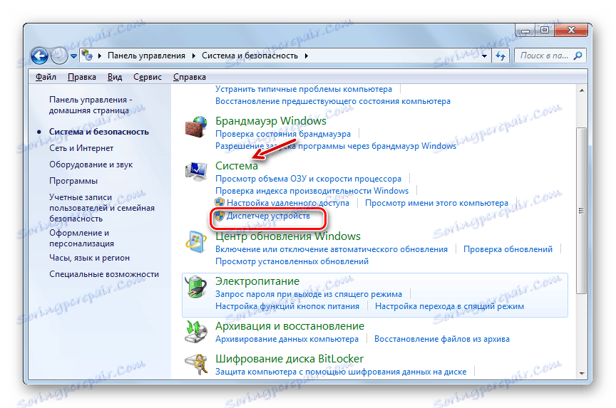Click the vertical scrollbar thumb
Viewport: 616px width, 408px height.
(582, 211)
